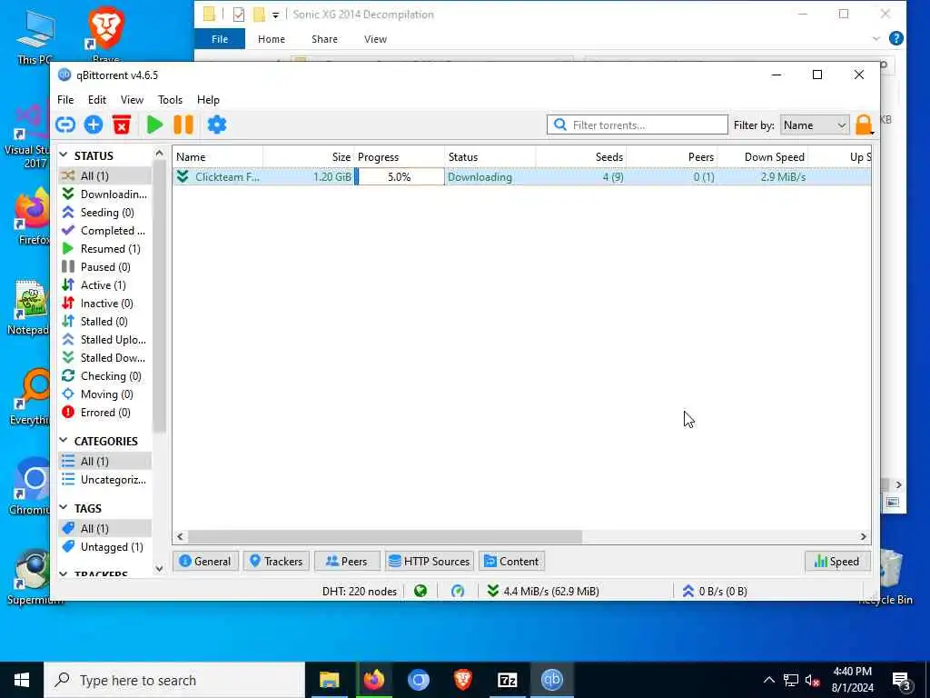The width and height of the screenshot is (930, 698).
Task: Collapse the TRACKERS section
Action: click(x=64, y=574)
